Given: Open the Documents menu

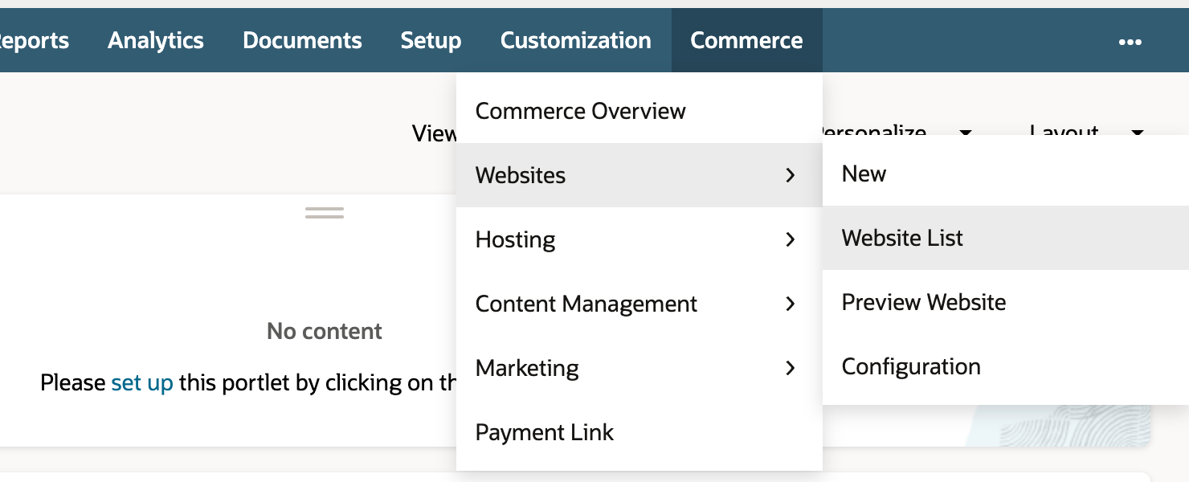Looking at the screenshot, I should point(302,40).
